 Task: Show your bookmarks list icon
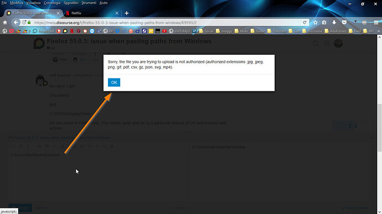(324, 23)
